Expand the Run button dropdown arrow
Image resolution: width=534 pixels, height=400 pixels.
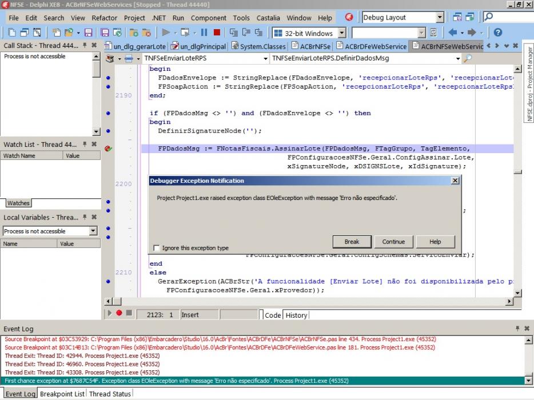[175, 33]
